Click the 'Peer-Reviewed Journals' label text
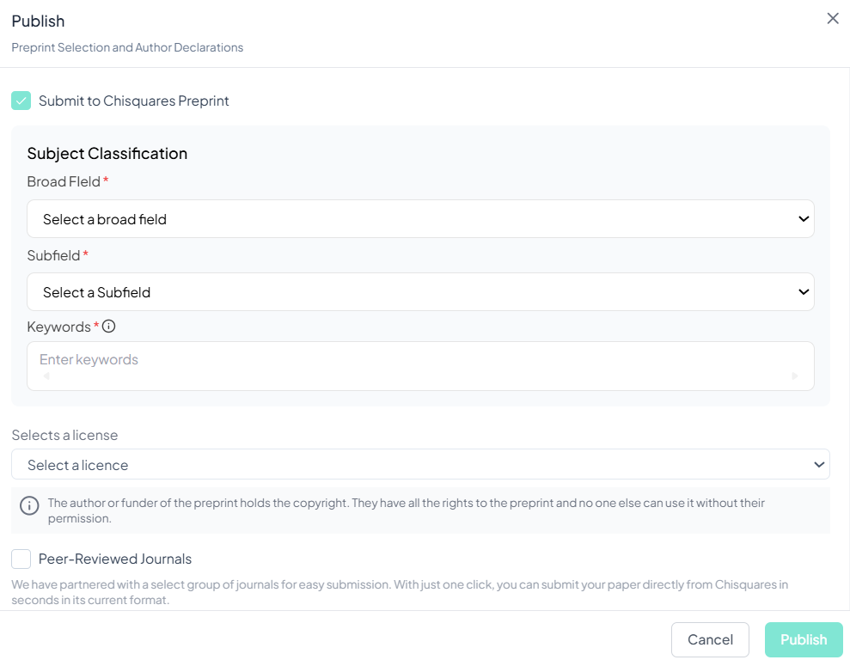This screenshot has height=666, width=850. 115,559
